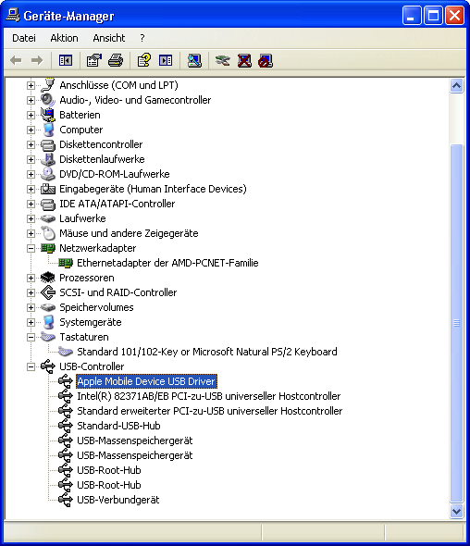The image size is (470, 546).
Task: Click the Disable device toolbar icon
Action: click(x=266, y=60)
